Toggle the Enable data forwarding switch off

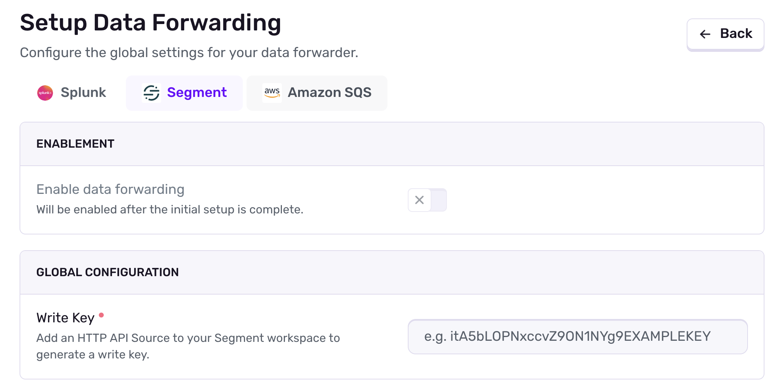(427, 200)
